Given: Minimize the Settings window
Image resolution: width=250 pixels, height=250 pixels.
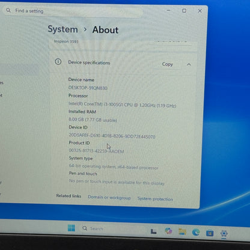Looking at the screenshot, I should 169,10.
